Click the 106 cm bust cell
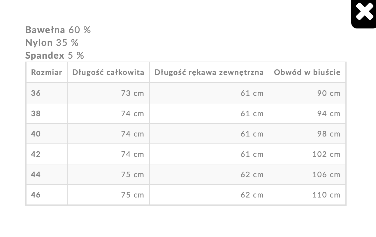376x237 pixels. click(x=326, y=175)
